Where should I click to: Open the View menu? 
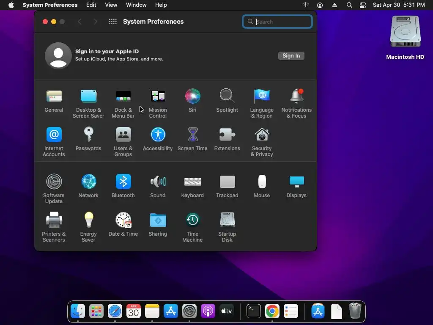[x=111, y=5]
